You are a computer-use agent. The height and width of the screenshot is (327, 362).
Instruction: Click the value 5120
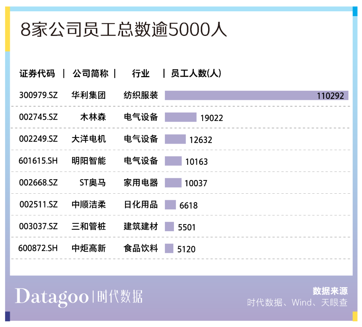(x=186, y=249)
